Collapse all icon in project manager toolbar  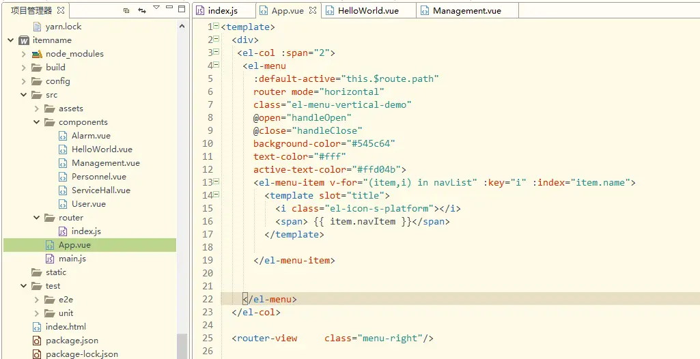(126, 10)
